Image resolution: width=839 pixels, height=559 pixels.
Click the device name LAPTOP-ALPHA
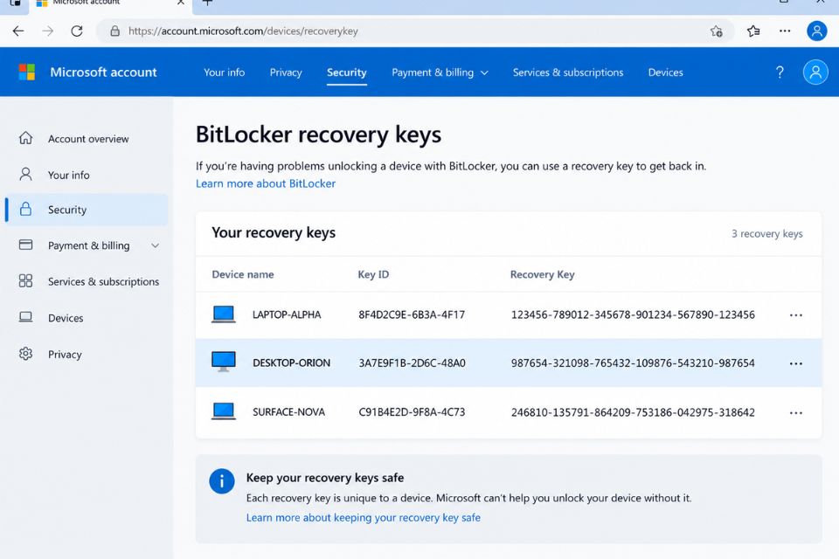[287, 314]
